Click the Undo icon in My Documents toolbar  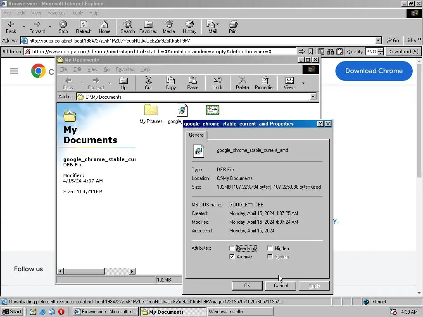[218, 83]
